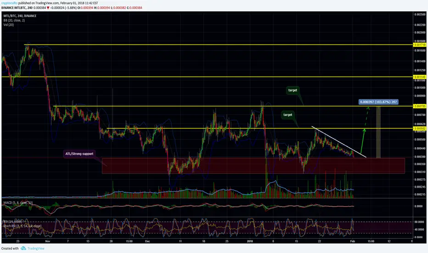Click the yellow 0.001719 price label
This screenshot has height=253, width=428.
(420, 45)
